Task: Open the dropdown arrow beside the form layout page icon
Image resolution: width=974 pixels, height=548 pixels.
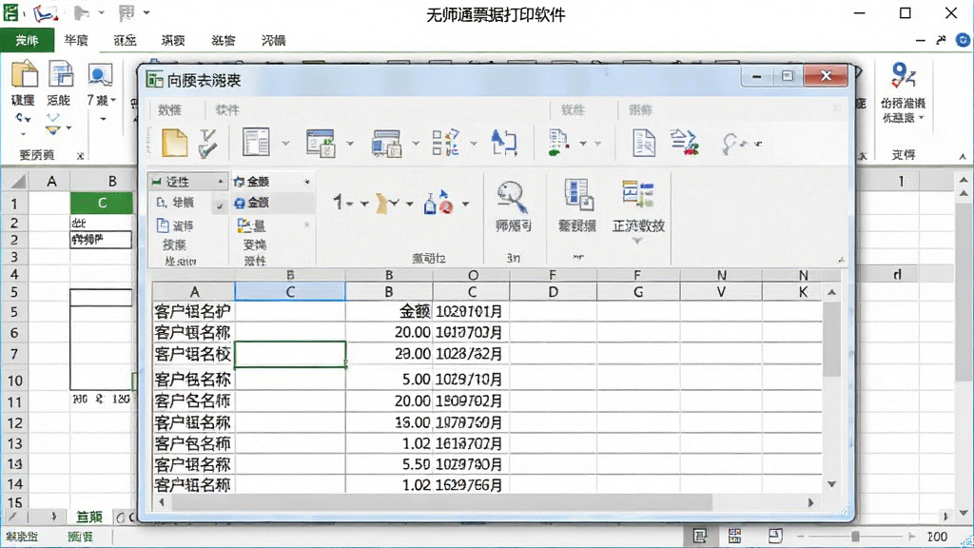Action: point(285,144)
